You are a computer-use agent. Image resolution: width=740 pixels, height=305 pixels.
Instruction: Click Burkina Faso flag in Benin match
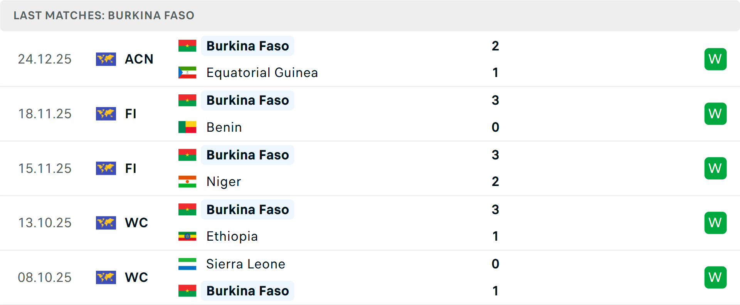(x=187, y=100)
